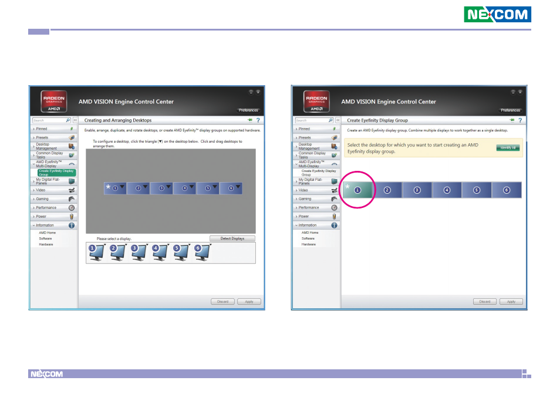Select Create Eyefinity Display Group in left window

pyautogui.click(x=56, y=173)
